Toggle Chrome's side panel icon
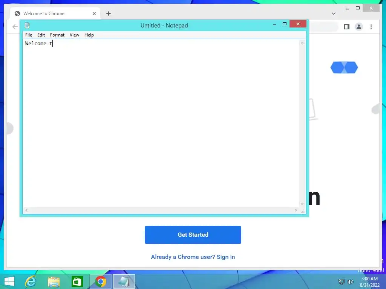The image size is (386, 289). (x=347, y=27)
